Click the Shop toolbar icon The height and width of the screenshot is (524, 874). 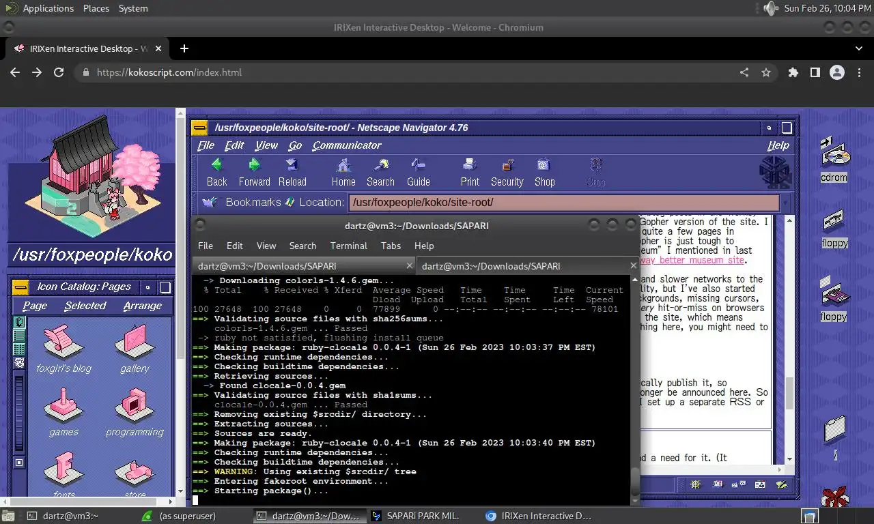pyautogui.click(x=544, y=172)
